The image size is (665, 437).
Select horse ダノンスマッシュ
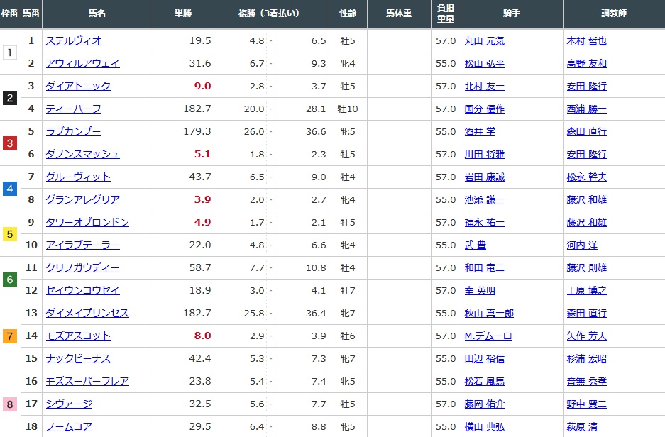[x=82, y=155]
